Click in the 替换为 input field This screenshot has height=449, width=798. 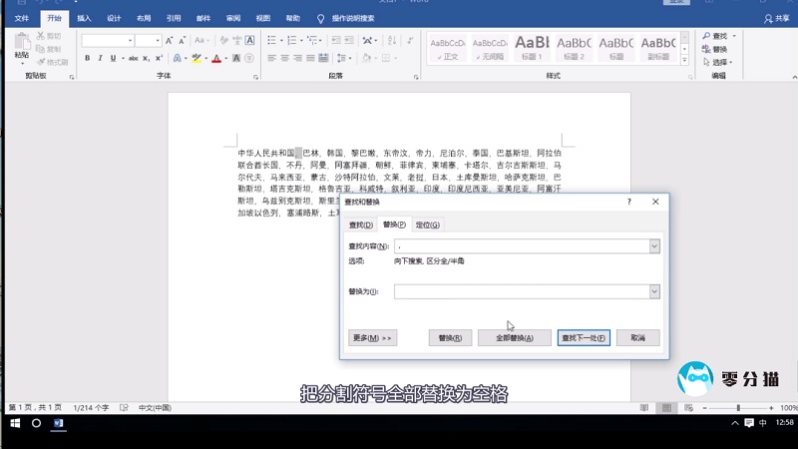click(x=521, y=291)
